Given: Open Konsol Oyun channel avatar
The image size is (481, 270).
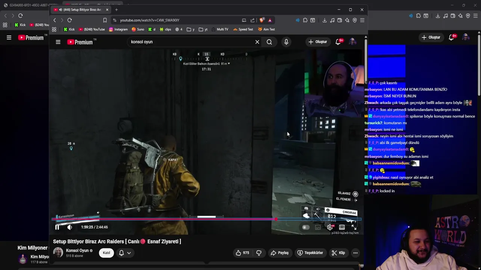Looking at the screenshot, I should (x=58, y=253).
